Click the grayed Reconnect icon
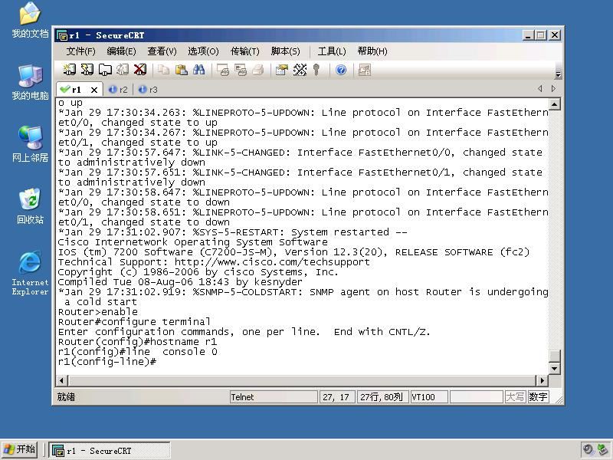This screenshot has width=613, height=460. coord(123,70)
